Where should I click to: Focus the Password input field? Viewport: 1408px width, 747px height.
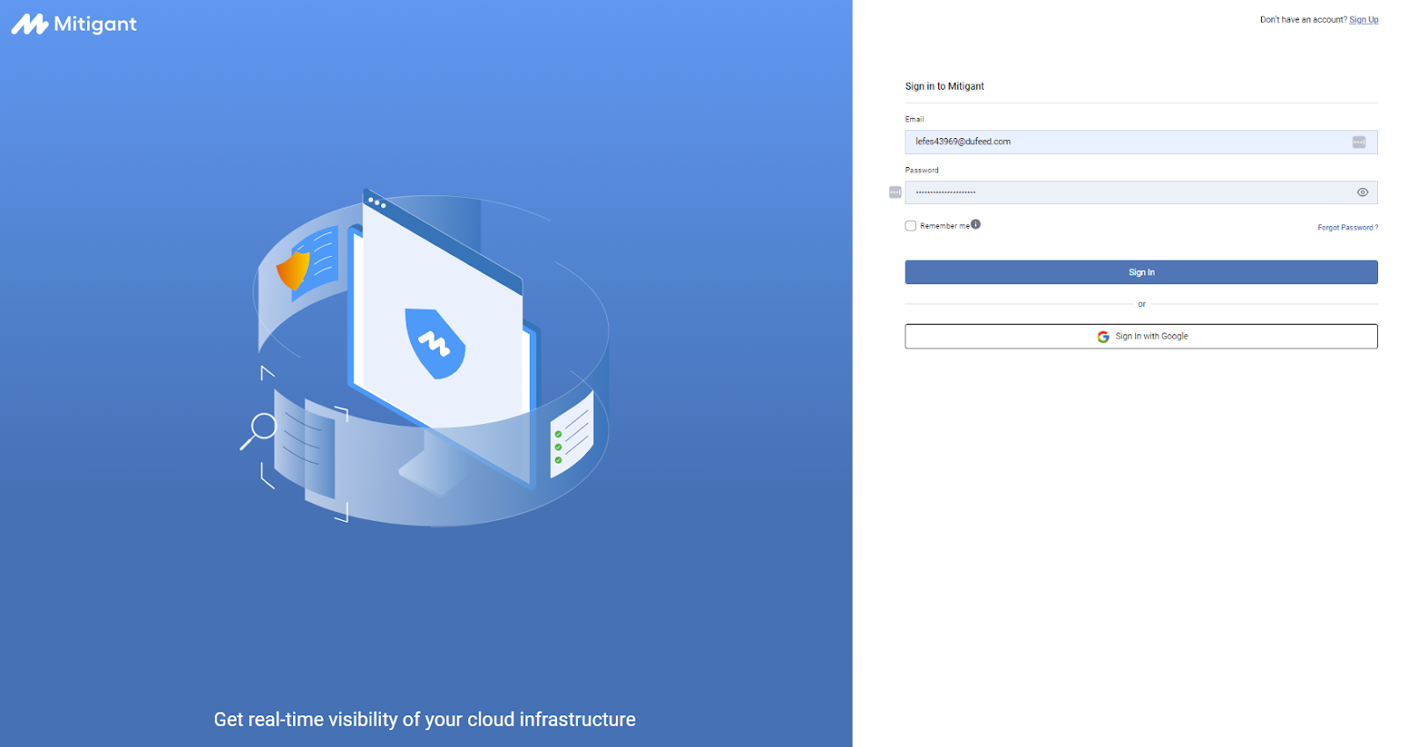[x=1140, y=193]
